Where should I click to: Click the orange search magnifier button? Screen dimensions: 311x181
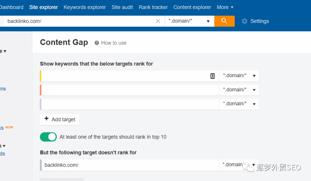point(224,21)
